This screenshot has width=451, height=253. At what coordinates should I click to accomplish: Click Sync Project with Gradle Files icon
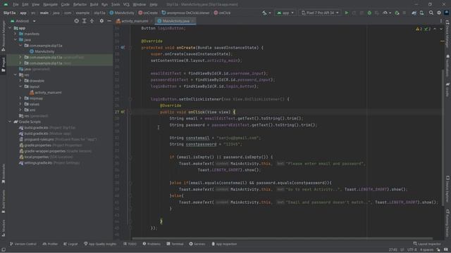pos(414,13)
